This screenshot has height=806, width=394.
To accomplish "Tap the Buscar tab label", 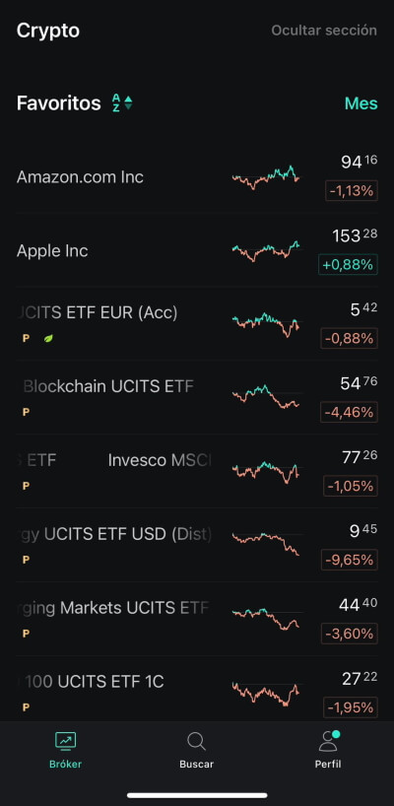I will (196, 764).
